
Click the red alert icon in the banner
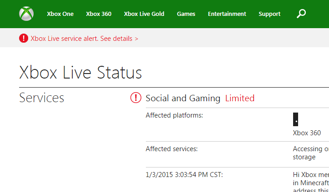click(x=24, y=39)
